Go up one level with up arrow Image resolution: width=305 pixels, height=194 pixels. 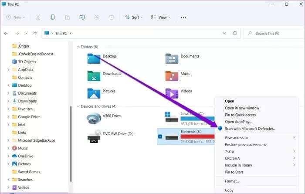coord(35,33)
